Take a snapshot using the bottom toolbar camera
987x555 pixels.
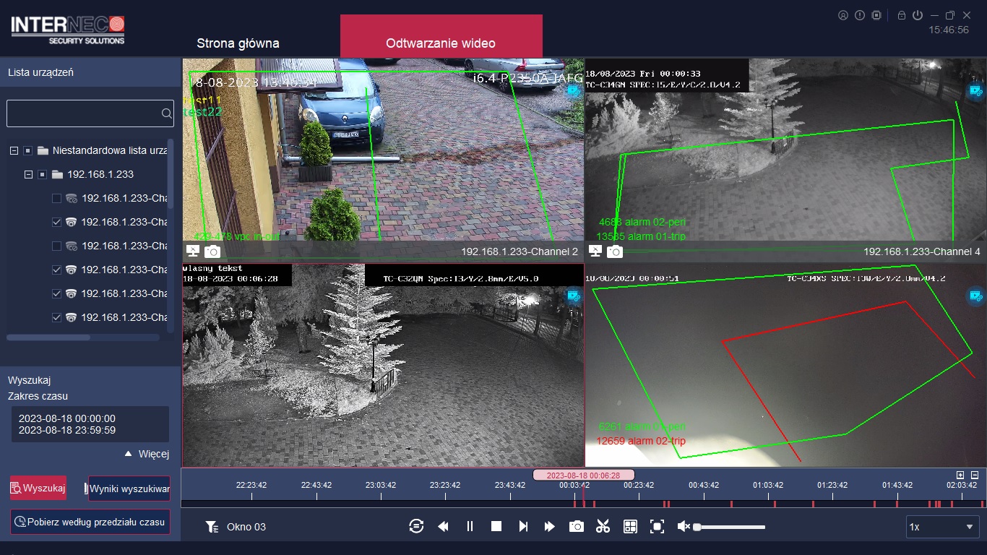click(576, 527)
